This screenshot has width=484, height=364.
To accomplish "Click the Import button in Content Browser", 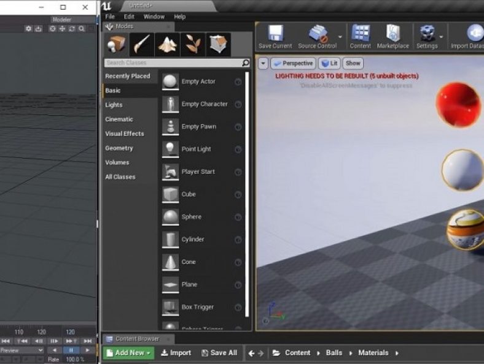I will (176, 353).
